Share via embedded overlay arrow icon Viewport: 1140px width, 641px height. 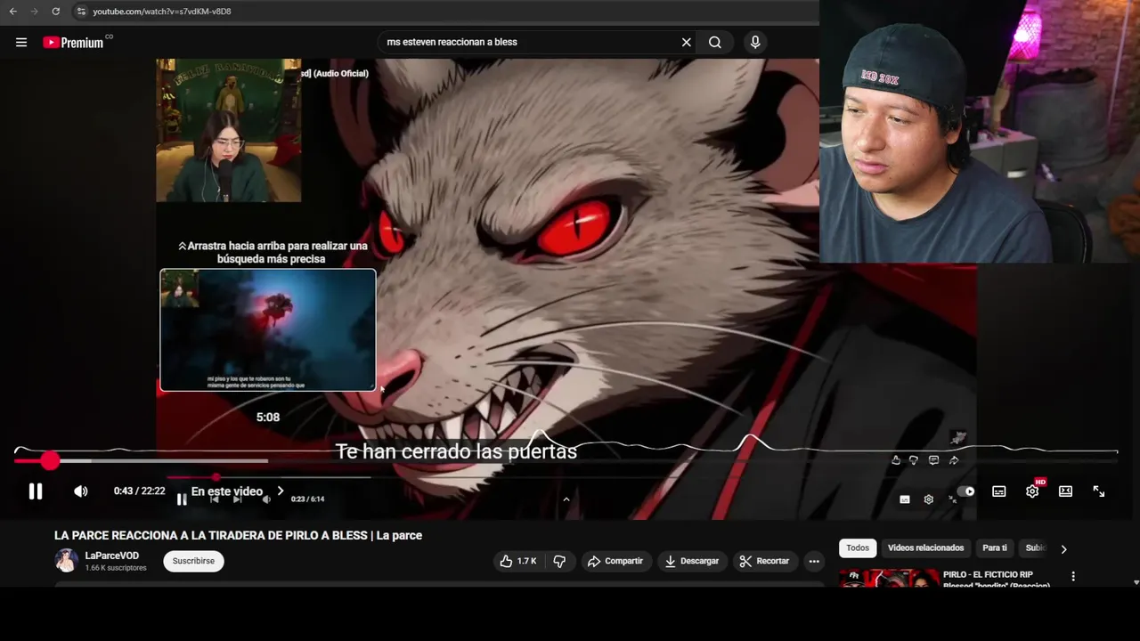click(954, 460)
